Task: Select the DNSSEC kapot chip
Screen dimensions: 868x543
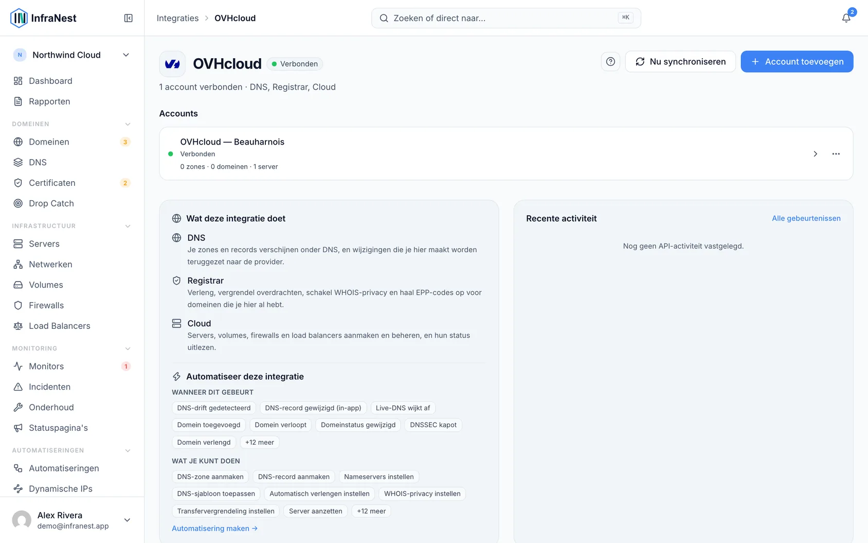Action: [x=433, y=425]
